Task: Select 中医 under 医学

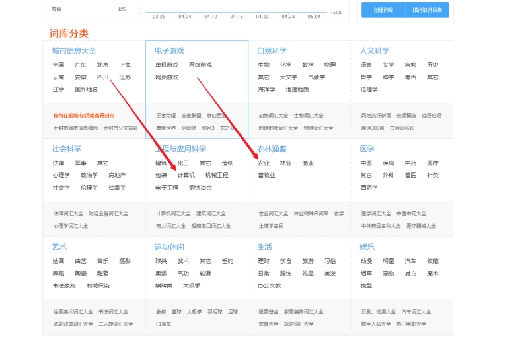Action: (366, 163)
